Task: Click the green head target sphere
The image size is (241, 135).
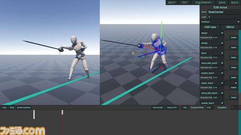Action: [165, 35]
